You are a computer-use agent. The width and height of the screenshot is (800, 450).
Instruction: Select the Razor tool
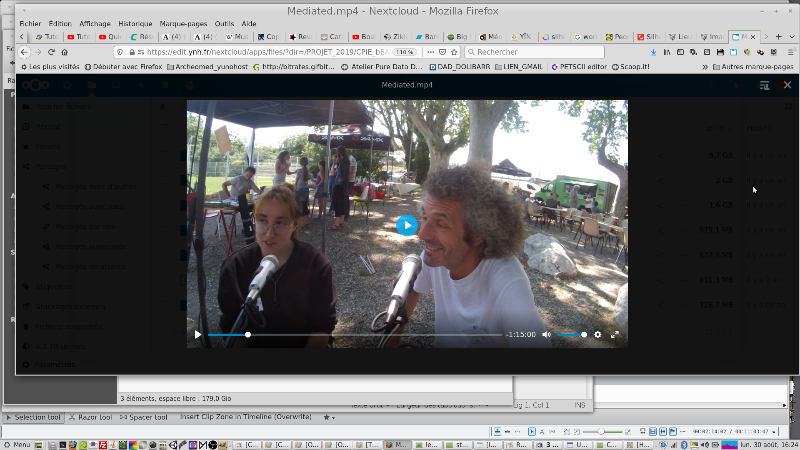pos(90,417)
